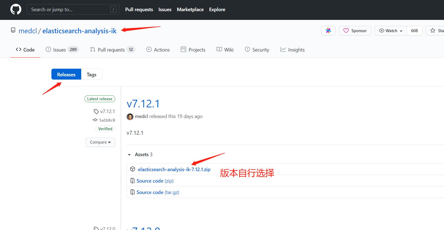
Task: Click the slash shortcut key icon in search
Action: point(113,10)
